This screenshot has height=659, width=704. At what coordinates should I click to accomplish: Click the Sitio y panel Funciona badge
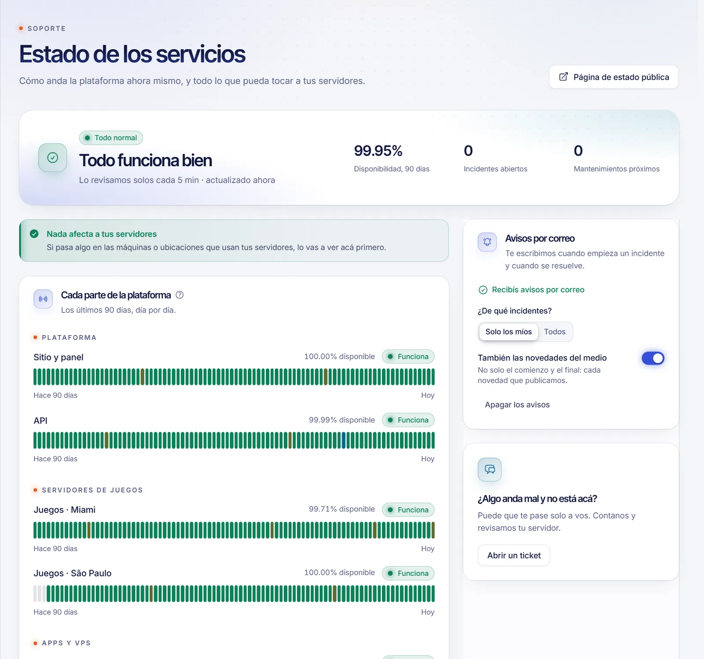click(408, 357)
